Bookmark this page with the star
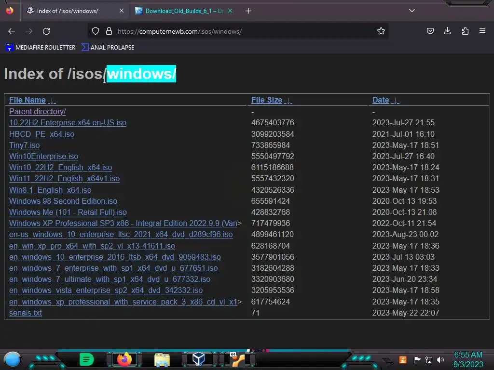Screen dimensions: 494x370 (x=381, y=31)
